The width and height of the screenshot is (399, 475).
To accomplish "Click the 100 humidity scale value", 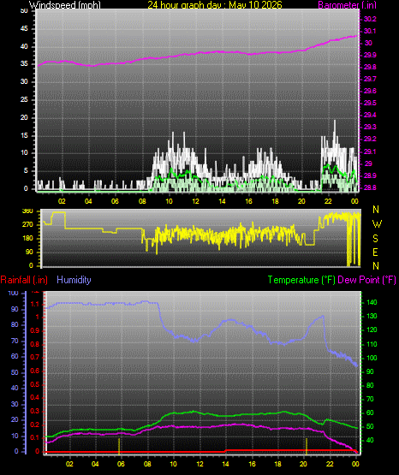I will click(13, 293).
